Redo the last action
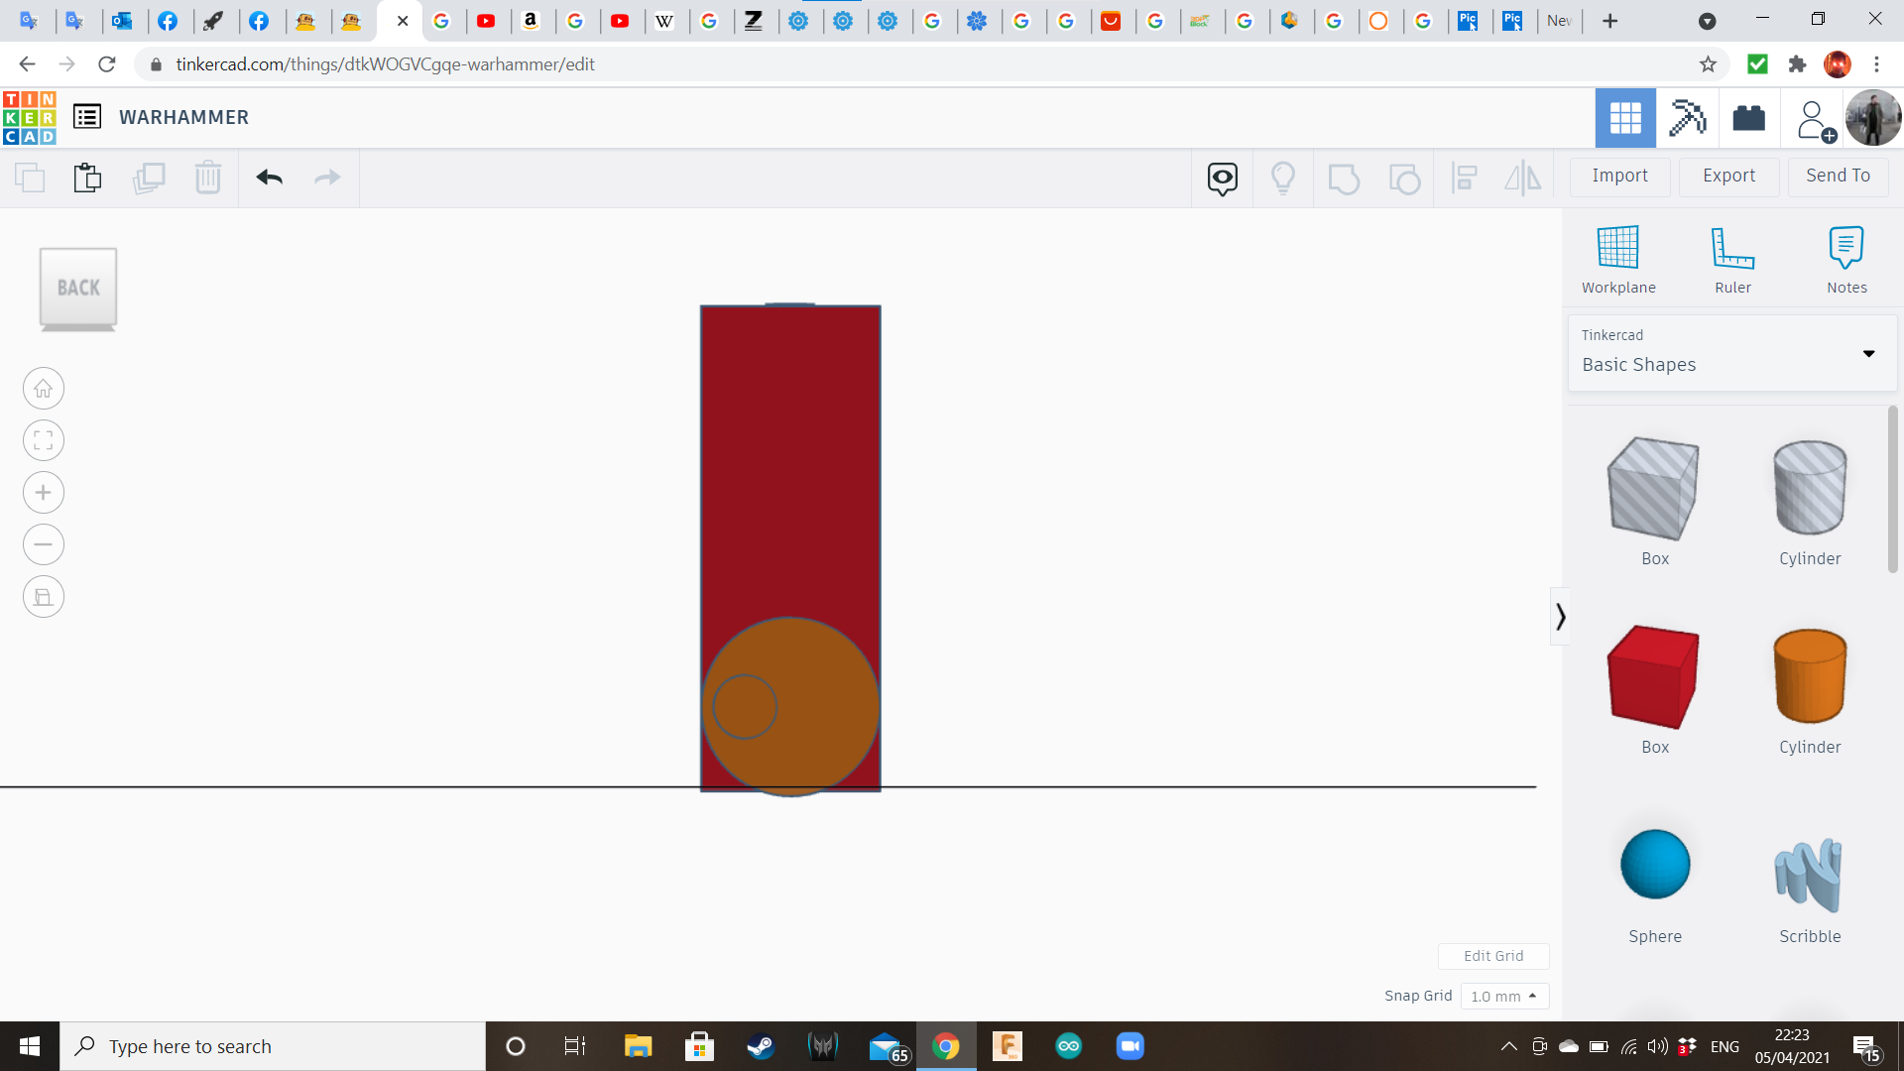Image resolution: width=1904 pixels, height=1071 pixels. 327,178
